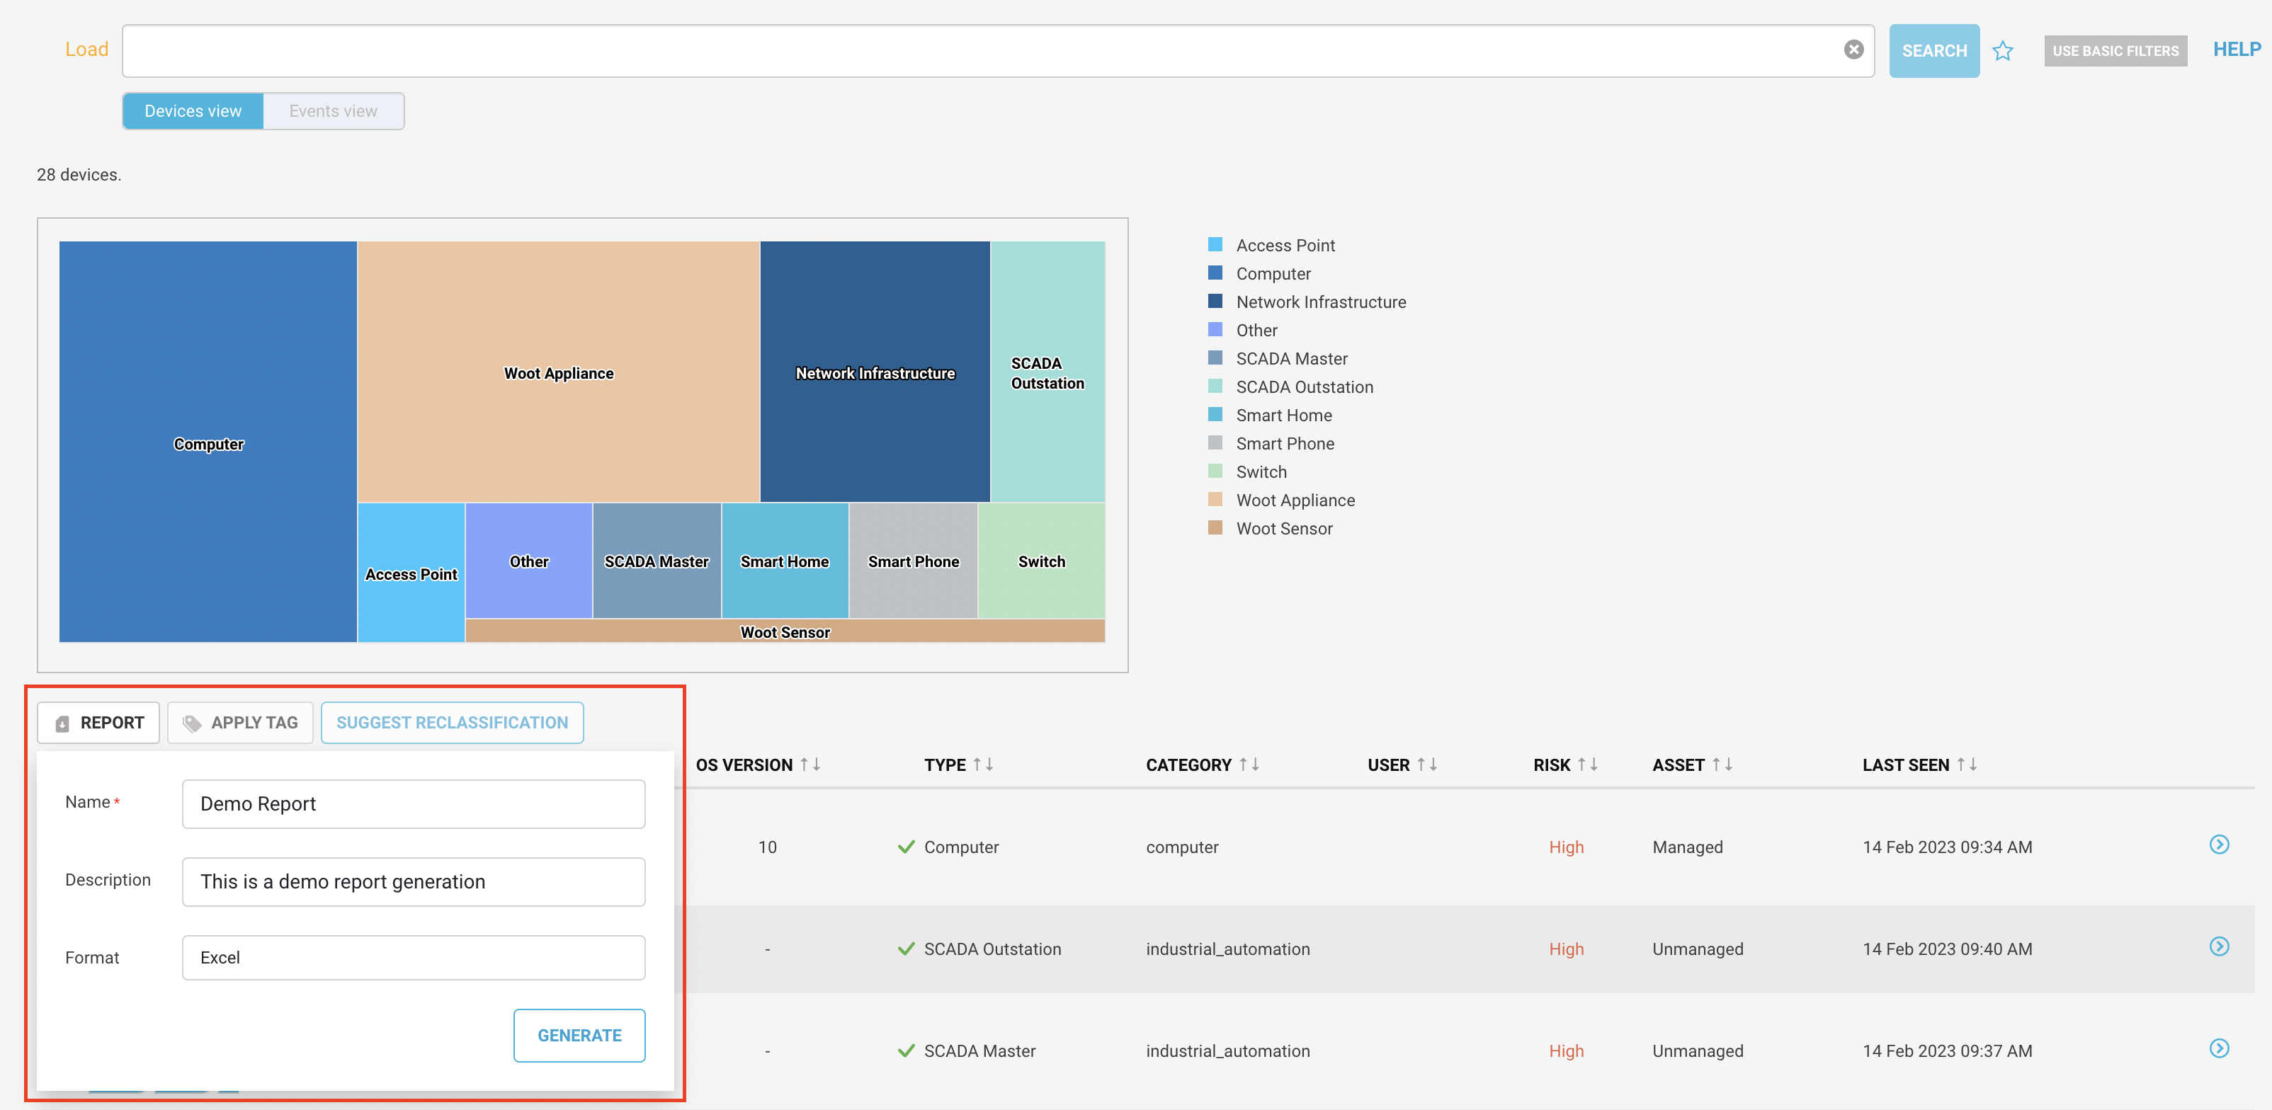Open the Format dropdown set to Excel
The image size is (2272, 1110).
[x=413, y=958]
